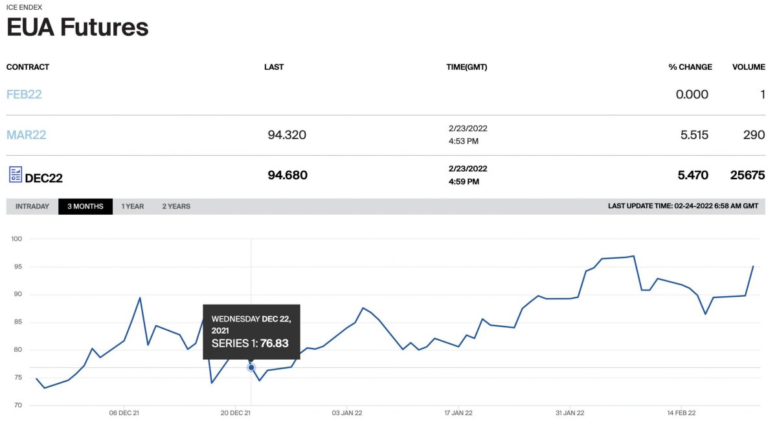The height and width of the screenshot is (421, 777).
Task: Click the highlighted Dec 22 data point
Action: tap(251, 367)
